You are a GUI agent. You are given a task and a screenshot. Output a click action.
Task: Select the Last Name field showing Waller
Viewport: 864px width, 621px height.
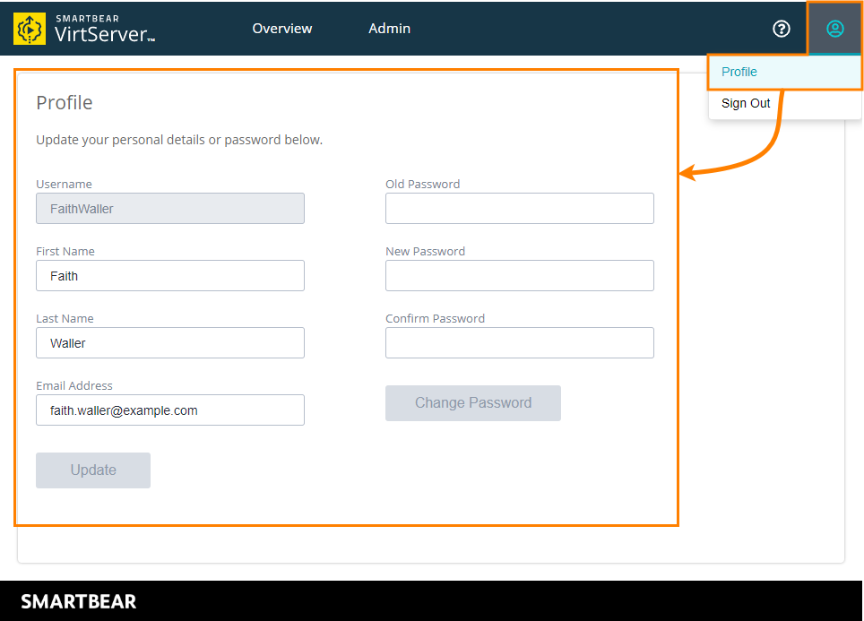[x=169, y=342]
